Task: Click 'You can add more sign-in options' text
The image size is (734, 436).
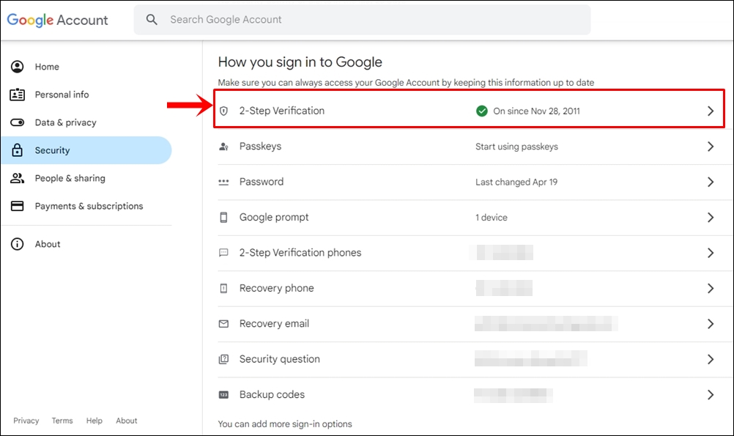Action: [x=285, y=424]
